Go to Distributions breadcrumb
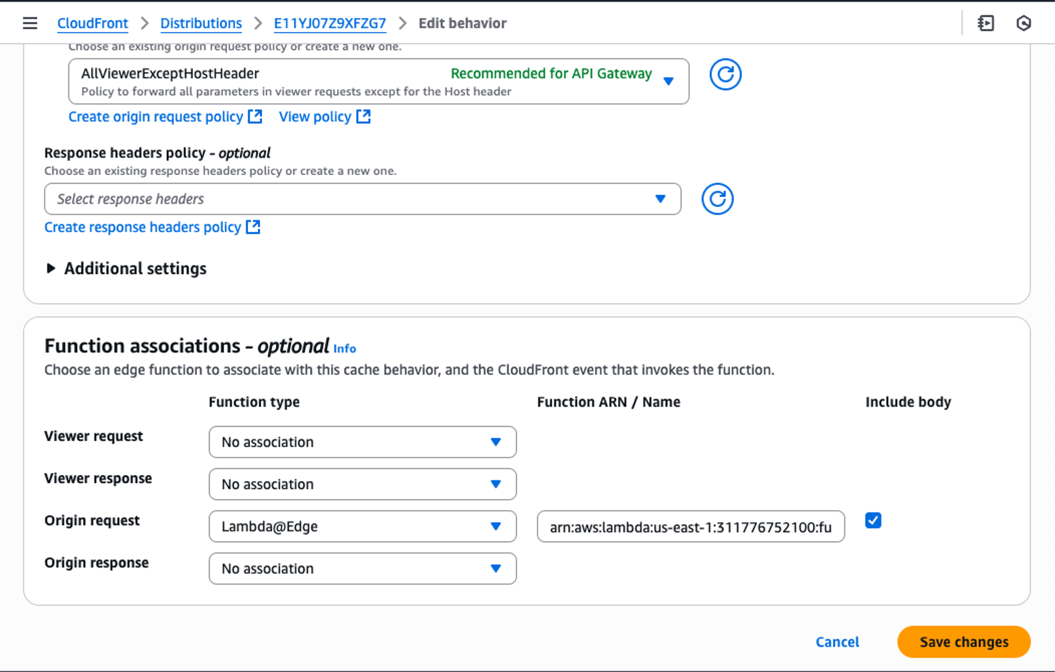This screenshot has height=672, width=1055. click(x=201, y=23)
